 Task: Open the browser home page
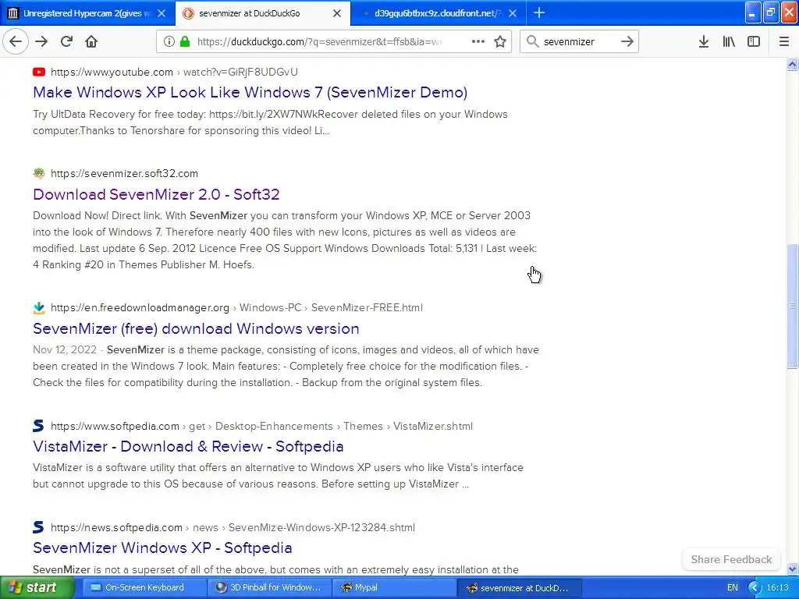pos(91,41)
